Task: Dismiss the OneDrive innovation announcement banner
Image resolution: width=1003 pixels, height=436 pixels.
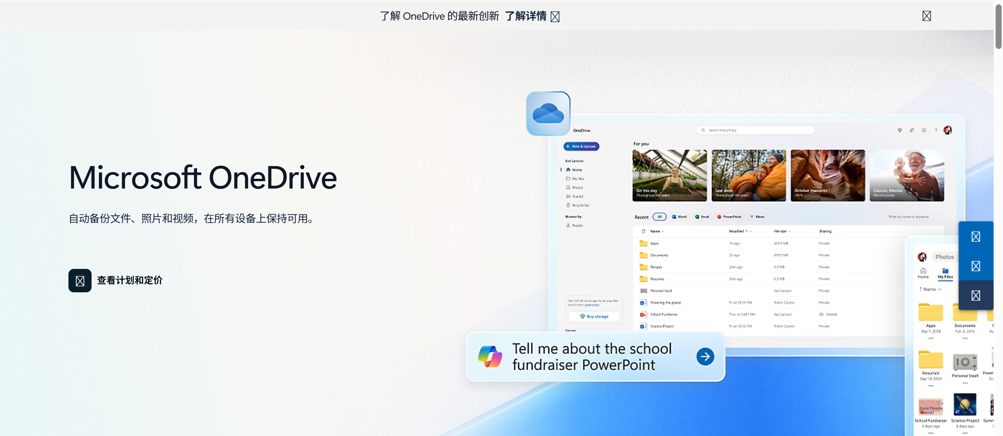Action: coord(926,16)
